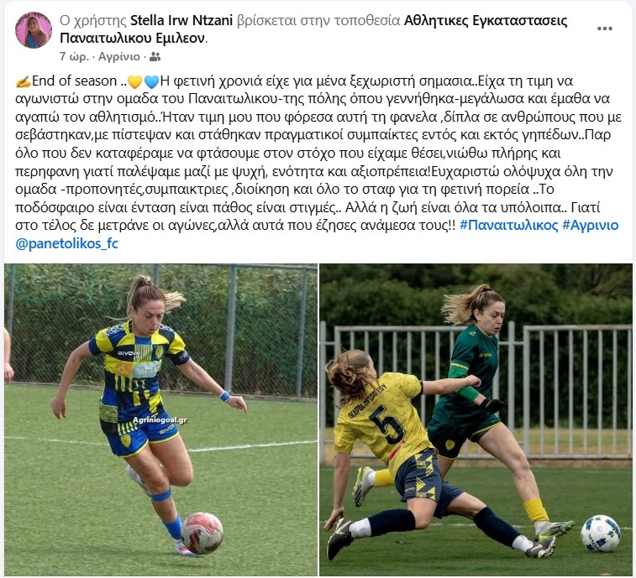Click the Agriniogoal.gr watermark on left photo
This screenshot has width=636, height=578.
coord(160,420)
